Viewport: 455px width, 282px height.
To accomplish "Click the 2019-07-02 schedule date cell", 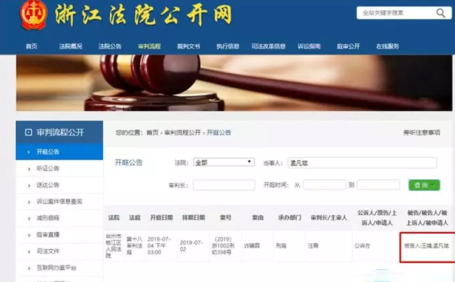I will [x=191, y=246].
